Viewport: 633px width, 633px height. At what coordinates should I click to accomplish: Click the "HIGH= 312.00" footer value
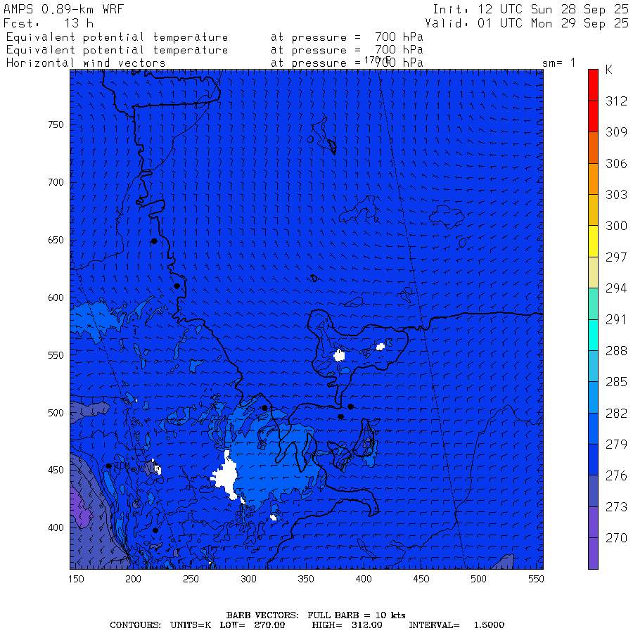[347, 625]
